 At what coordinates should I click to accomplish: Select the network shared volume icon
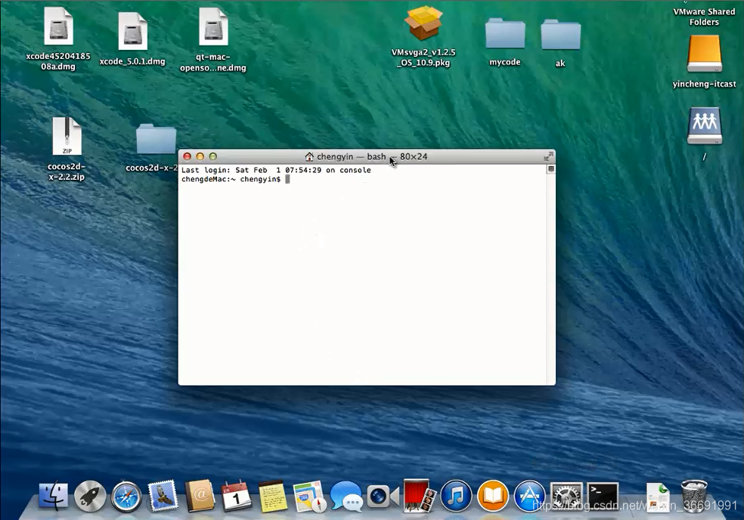pyautogui.click(x=705, y=126)
